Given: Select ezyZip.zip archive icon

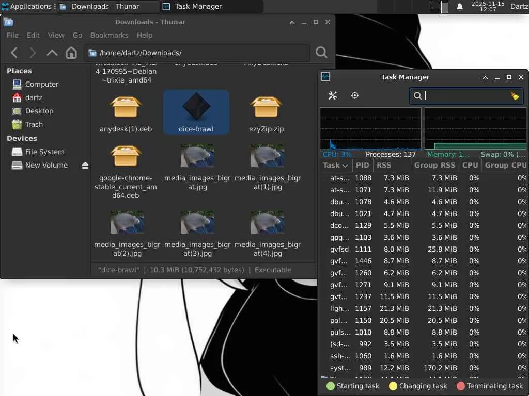Looking at the screenshot, I should point(266,107).
